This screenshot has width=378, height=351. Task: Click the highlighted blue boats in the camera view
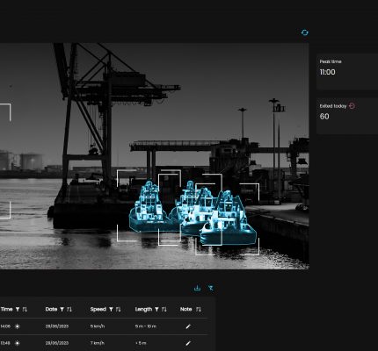193,213
